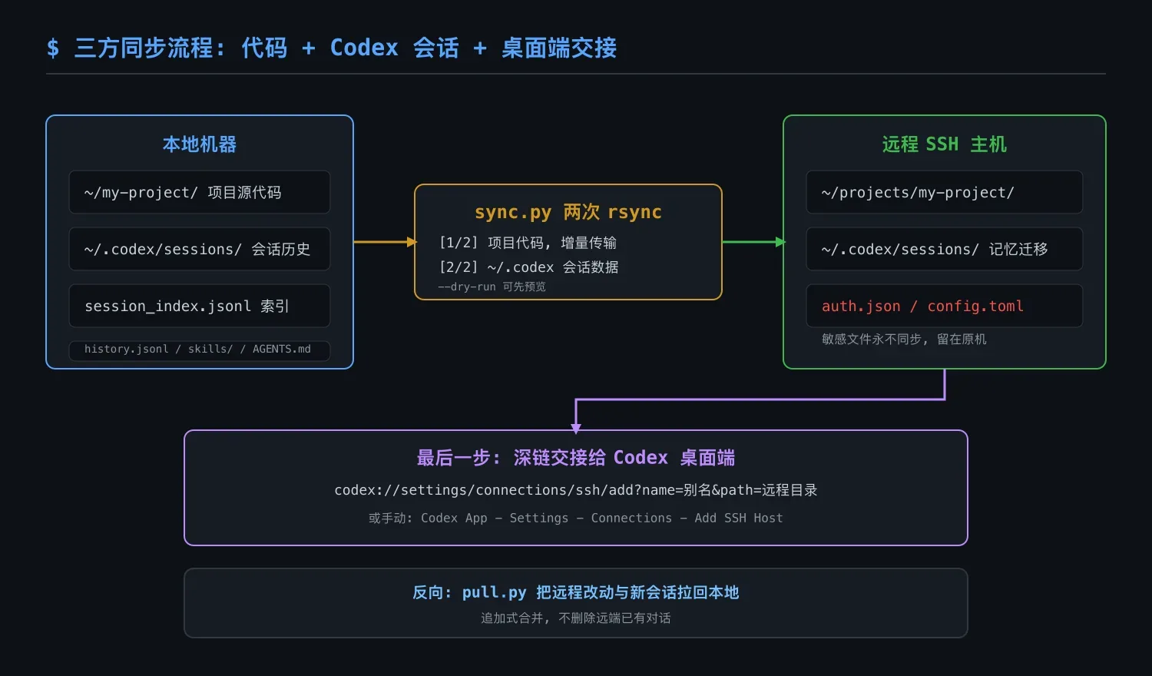Click the "session_index.jsonl 索引" row
This screenshot has height=676, width=1152.
point(200,306)
